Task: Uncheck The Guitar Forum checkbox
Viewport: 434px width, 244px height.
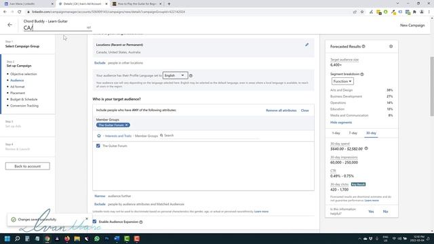Action: tap(98, 146)
